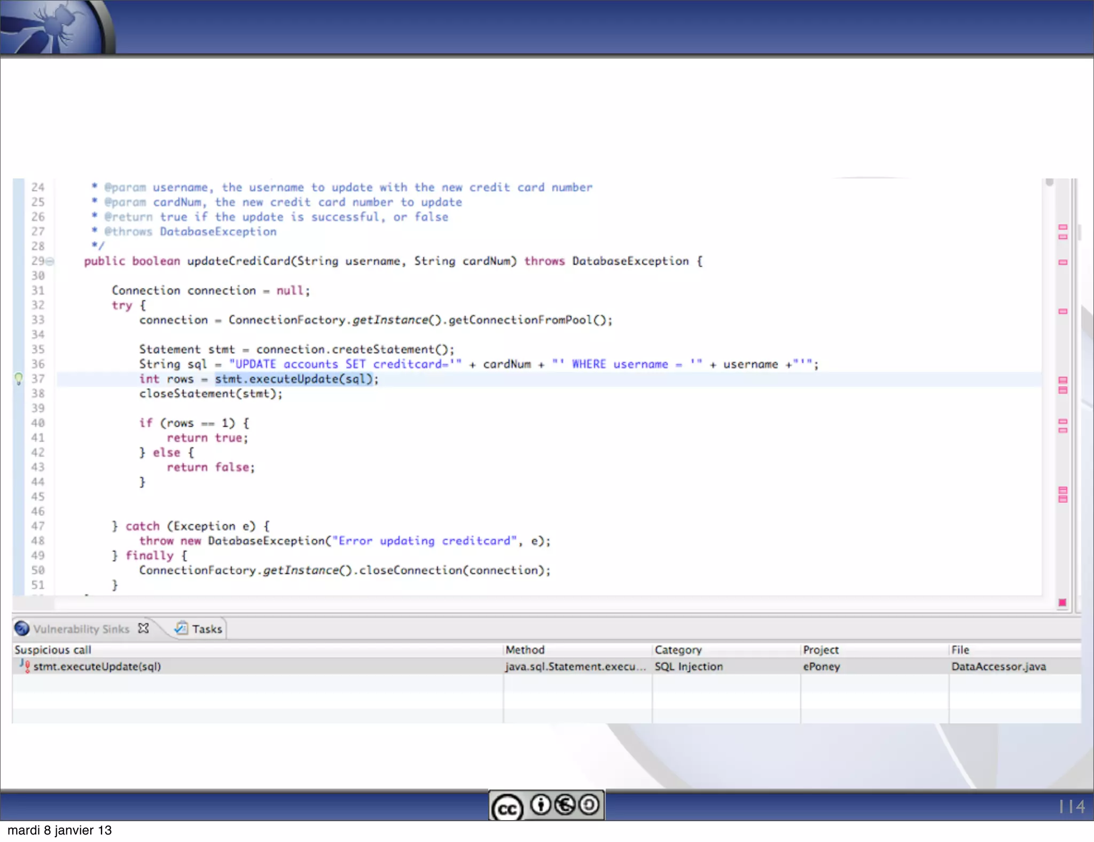Click the Tasks tab checklist icon
Image resolution: width=1094 pixels, height=842 pixels.
(182, 628)
